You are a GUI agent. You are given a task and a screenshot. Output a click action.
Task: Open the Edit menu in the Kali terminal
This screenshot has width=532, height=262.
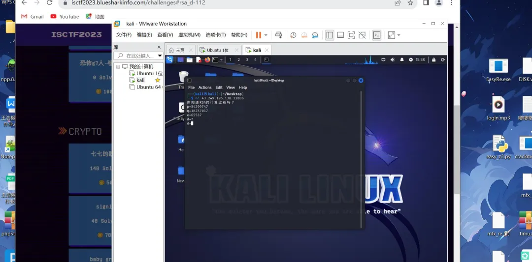(219, 87)
